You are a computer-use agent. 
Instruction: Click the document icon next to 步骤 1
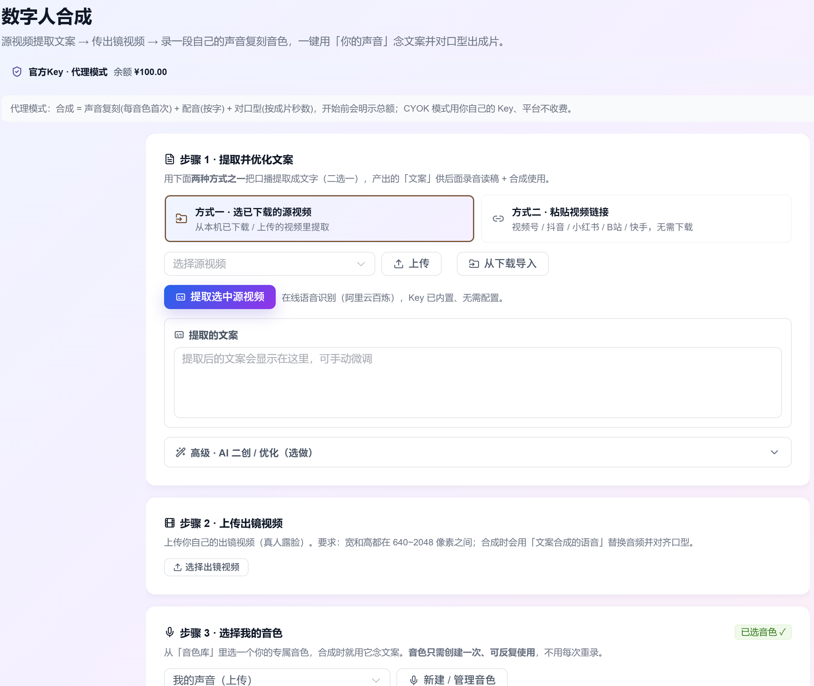170,159
